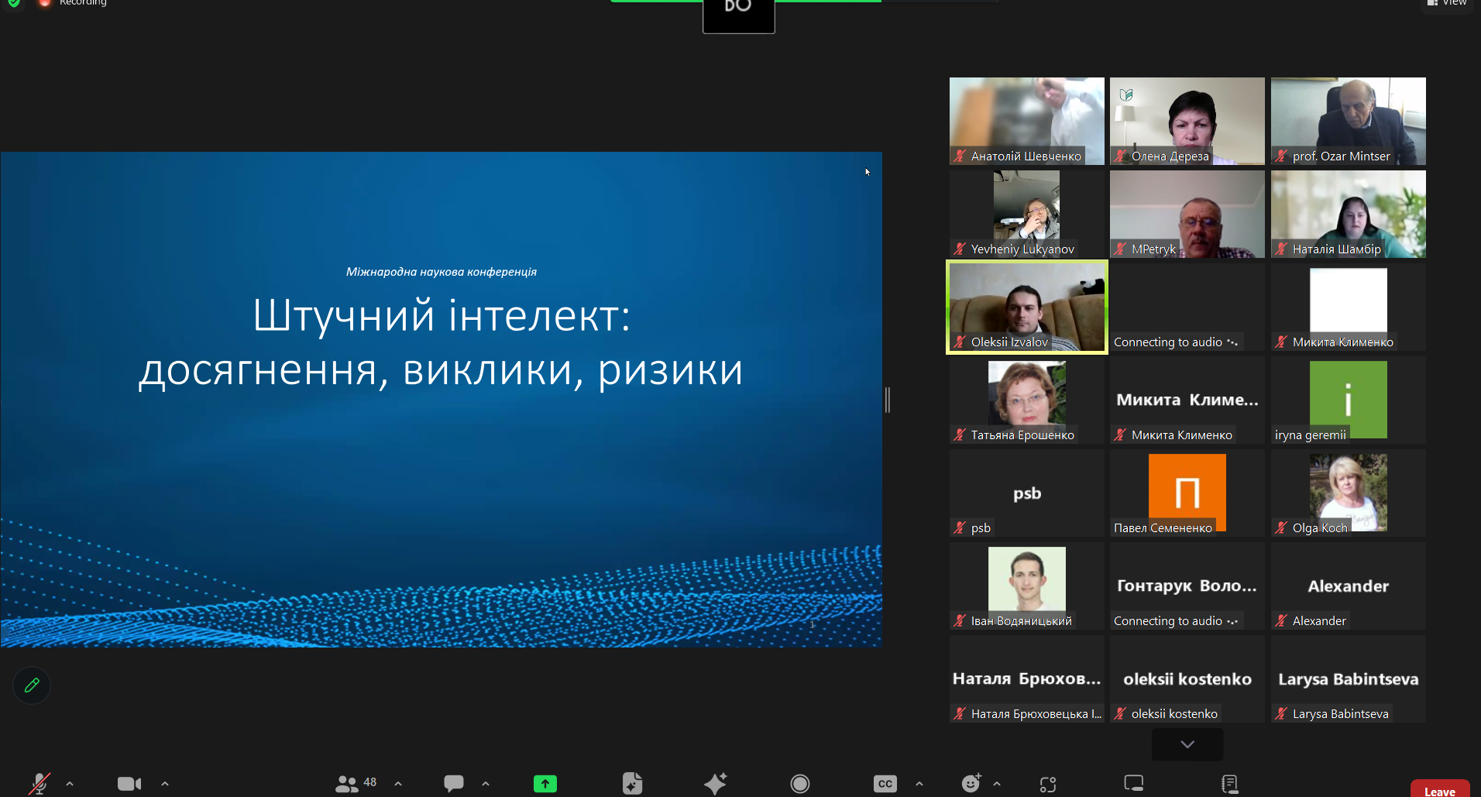Open the View layout menu

[x=1448, y=5]
